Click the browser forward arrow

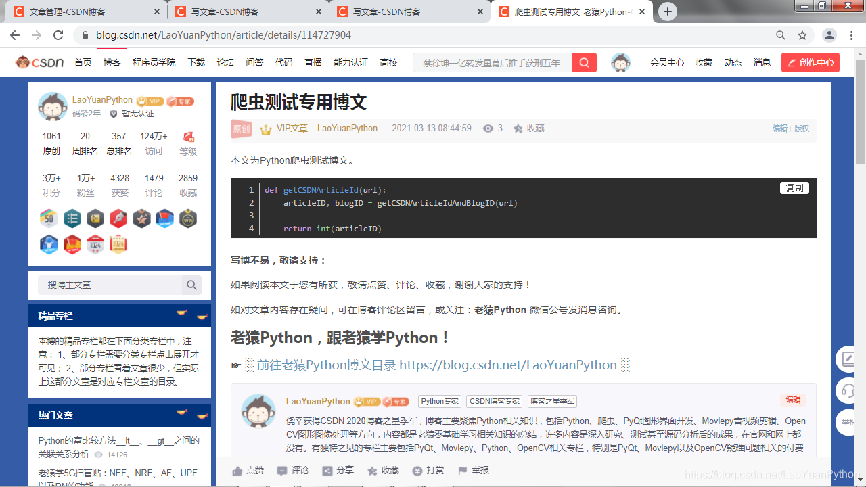point(37,35)
